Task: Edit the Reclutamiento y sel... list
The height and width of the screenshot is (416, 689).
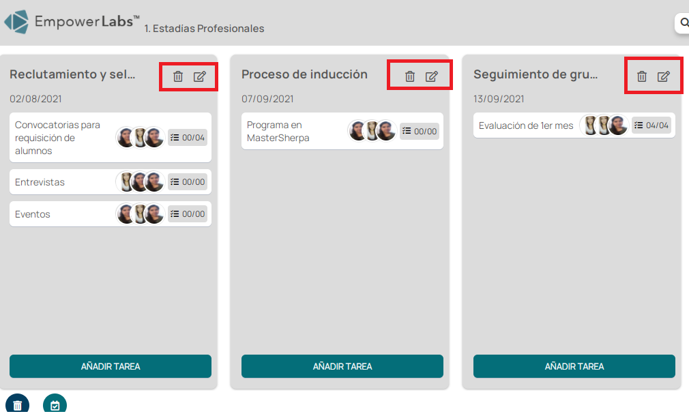Action: (x=200, y=76)
